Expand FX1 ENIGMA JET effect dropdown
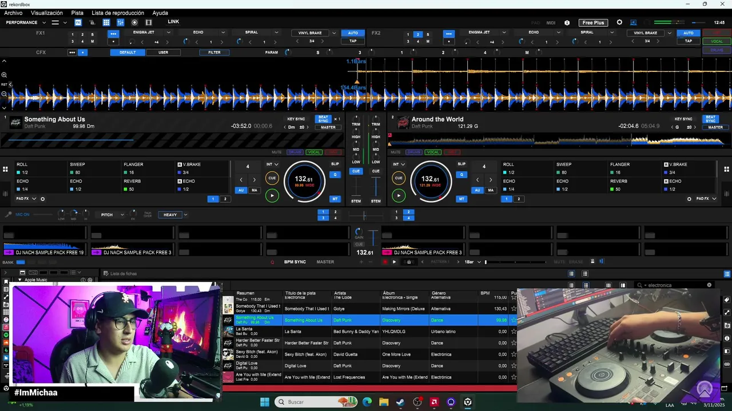Viewport: 732px width, 411px height. pos(168,33)
